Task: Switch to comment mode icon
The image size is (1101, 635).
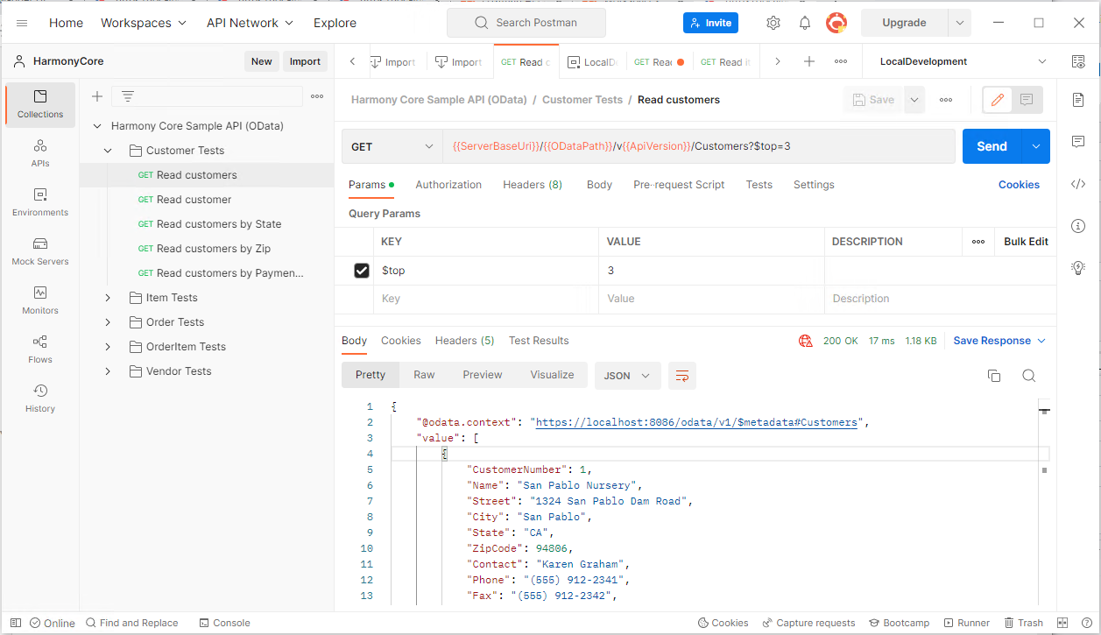Action: coord(1027,100)
